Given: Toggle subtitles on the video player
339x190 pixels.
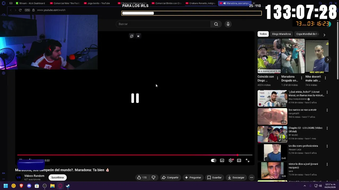Looking at the screenshot, I should pos(222,160).
